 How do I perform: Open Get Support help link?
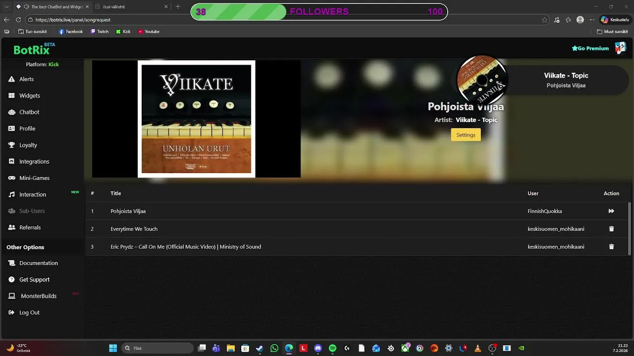coord(29,279)
